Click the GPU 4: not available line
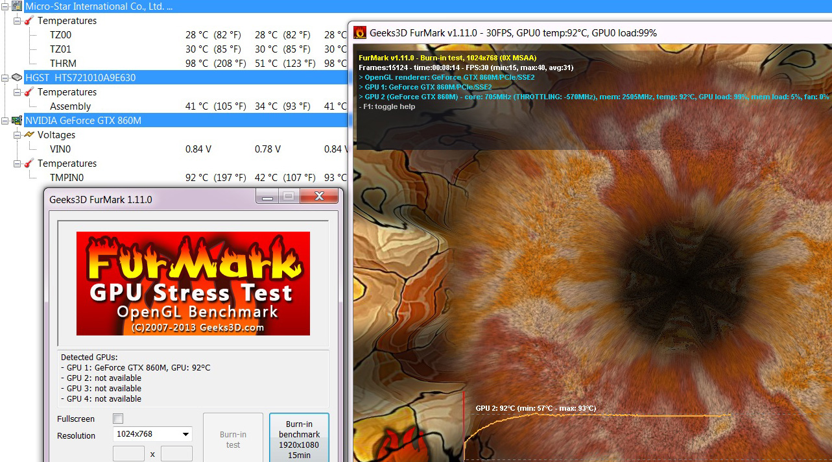Image resolution: width=832 pixels, height=462 pixels. coord(101,399)
